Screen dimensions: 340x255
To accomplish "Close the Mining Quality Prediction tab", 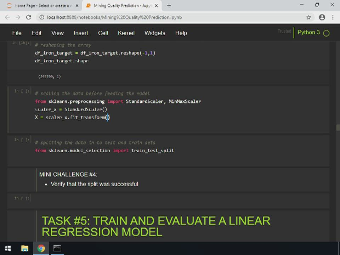I will [x=156, y=6].
